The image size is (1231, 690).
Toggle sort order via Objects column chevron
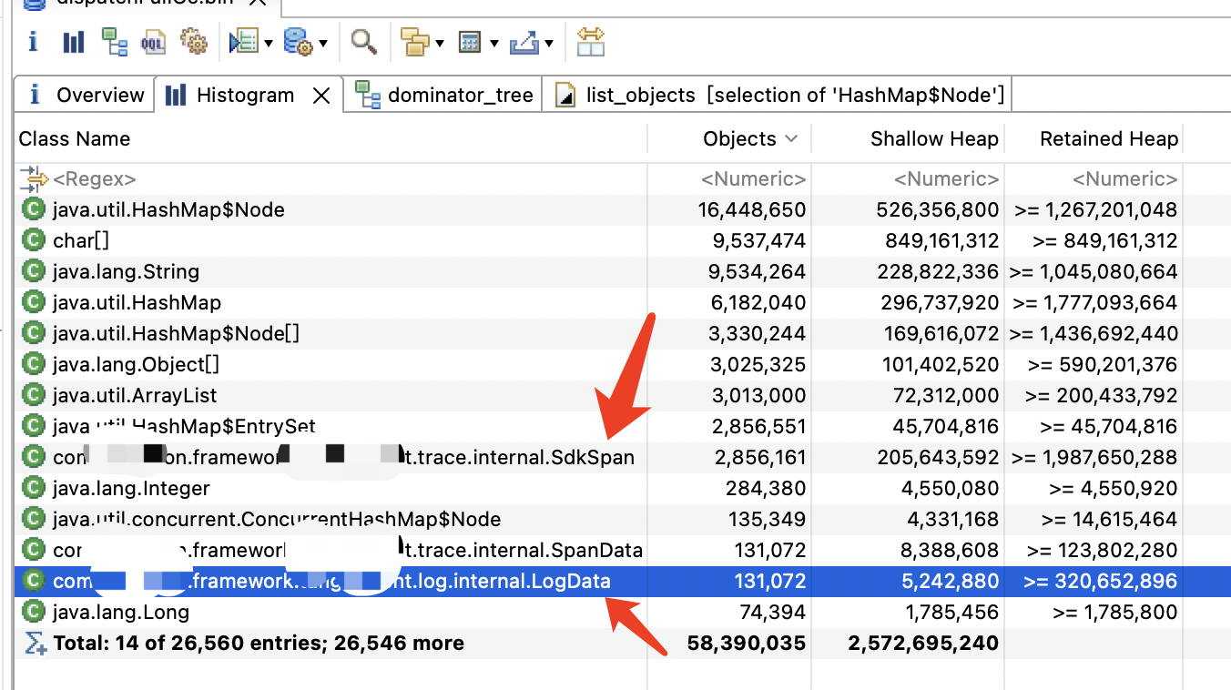[x=790, y=138]
